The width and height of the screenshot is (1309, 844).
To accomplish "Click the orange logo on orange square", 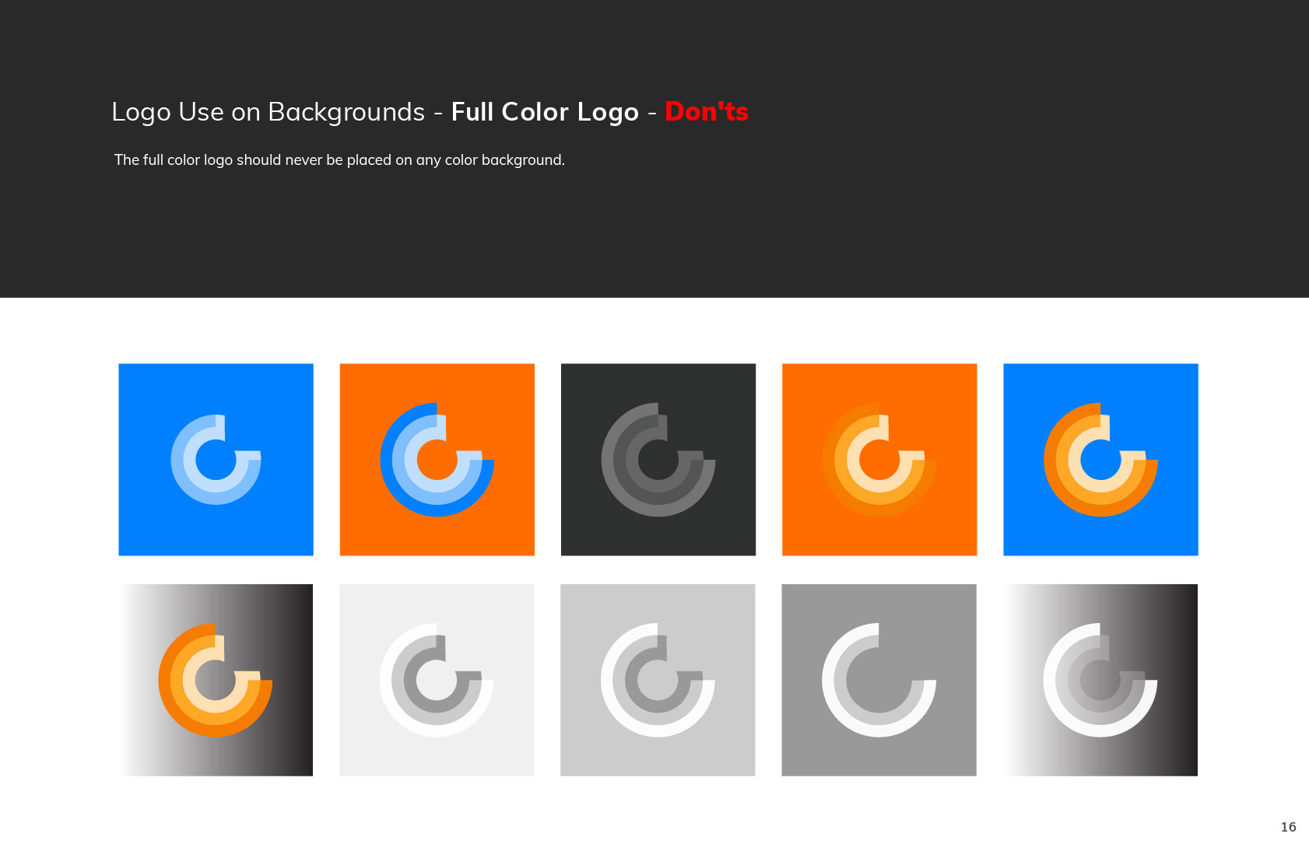I will 879,460.
